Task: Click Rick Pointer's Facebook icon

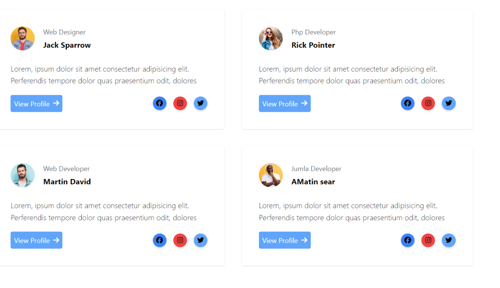Action: (x=408, y=103)
